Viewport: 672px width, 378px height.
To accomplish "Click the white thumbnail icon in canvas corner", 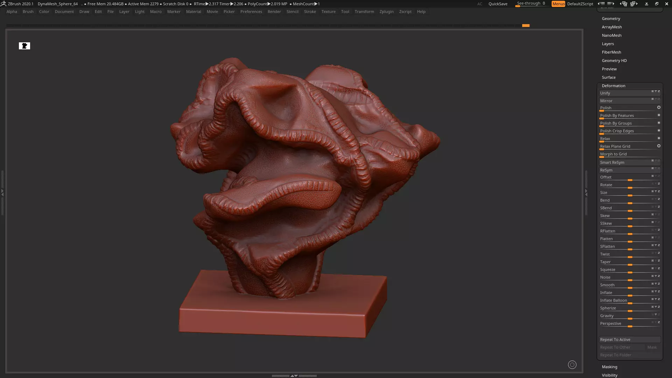I will coord(24,46).
